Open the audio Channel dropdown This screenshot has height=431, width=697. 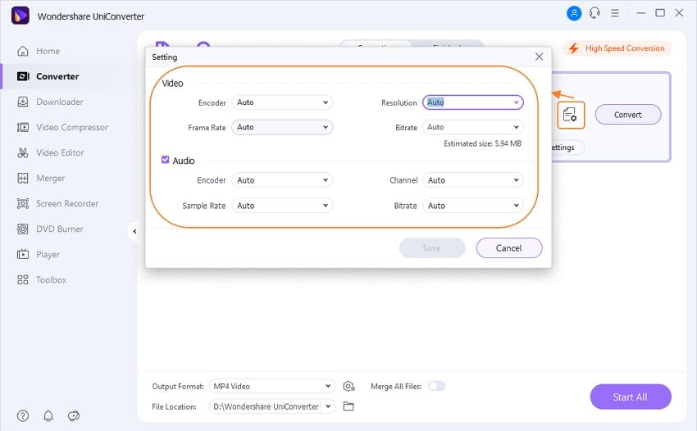(472, 180)
